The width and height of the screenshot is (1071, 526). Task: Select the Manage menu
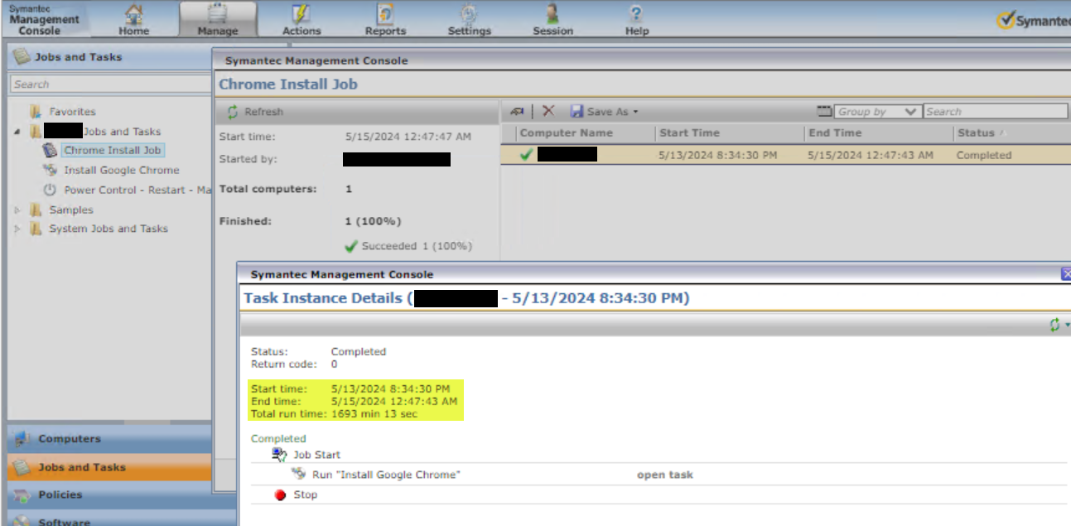pyautogui.click(x=218, y=20)
